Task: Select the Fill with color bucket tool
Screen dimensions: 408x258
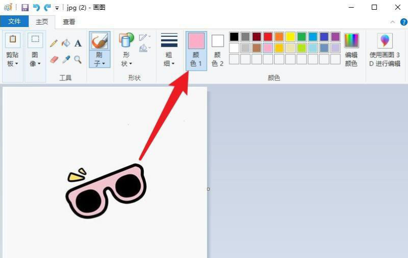Action: click(x=66, y=44)
